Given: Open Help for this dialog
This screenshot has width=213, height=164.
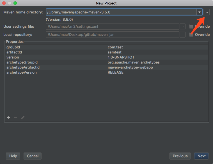Looking at the screenshot, I should (13, 156).
